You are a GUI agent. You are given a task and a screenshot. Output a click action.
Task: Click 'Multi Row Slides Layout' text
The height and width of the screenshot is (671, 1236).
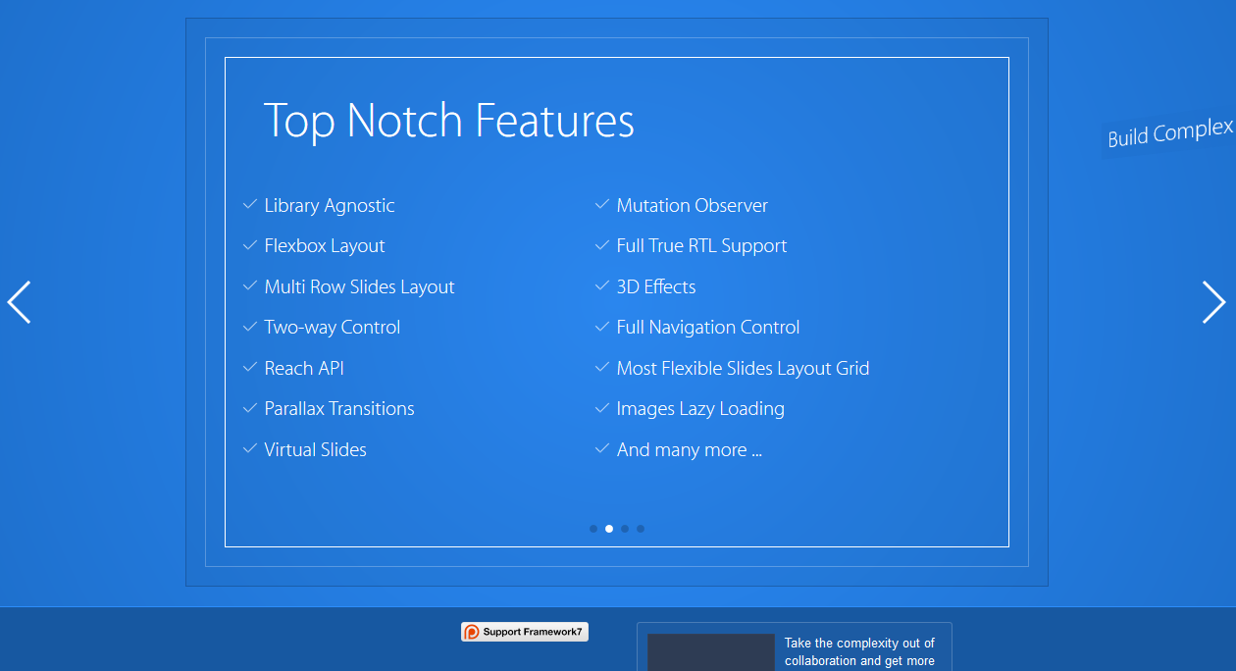click(x=360, y=287)
